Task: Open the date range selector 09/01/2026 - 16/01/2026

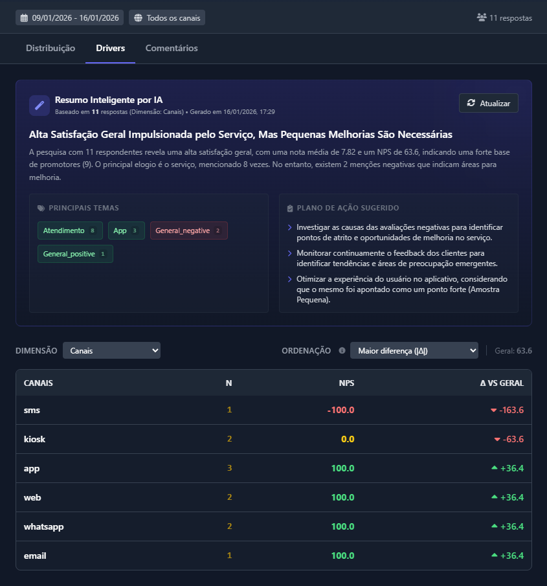Action: tap(69, 17)
